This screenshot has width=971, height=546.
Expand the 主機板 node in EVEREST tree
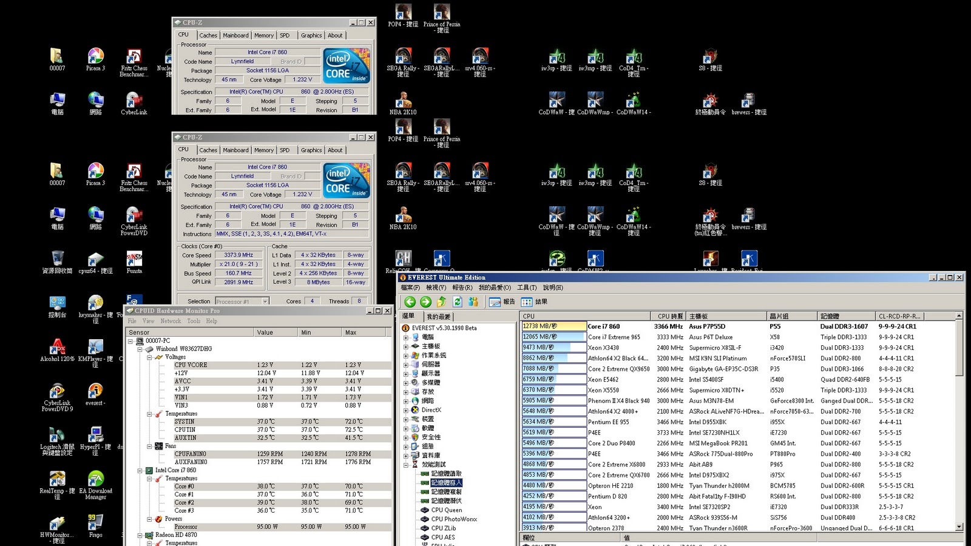point(406,346)
